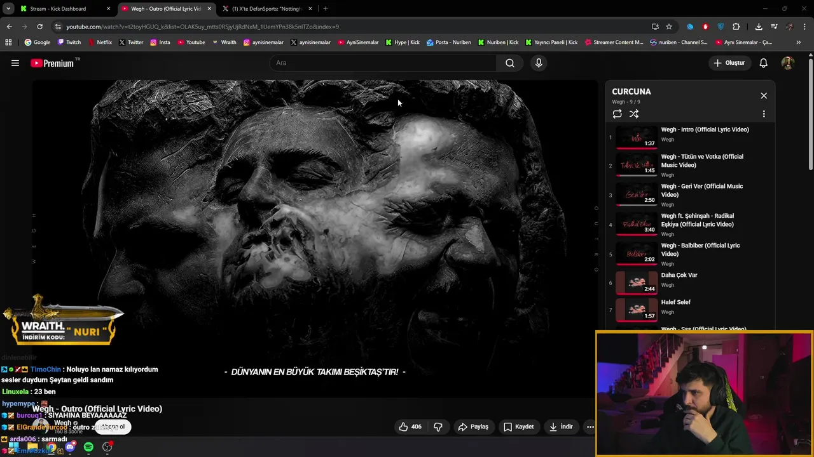Open the Chrome downloads icon

point(759,27)
